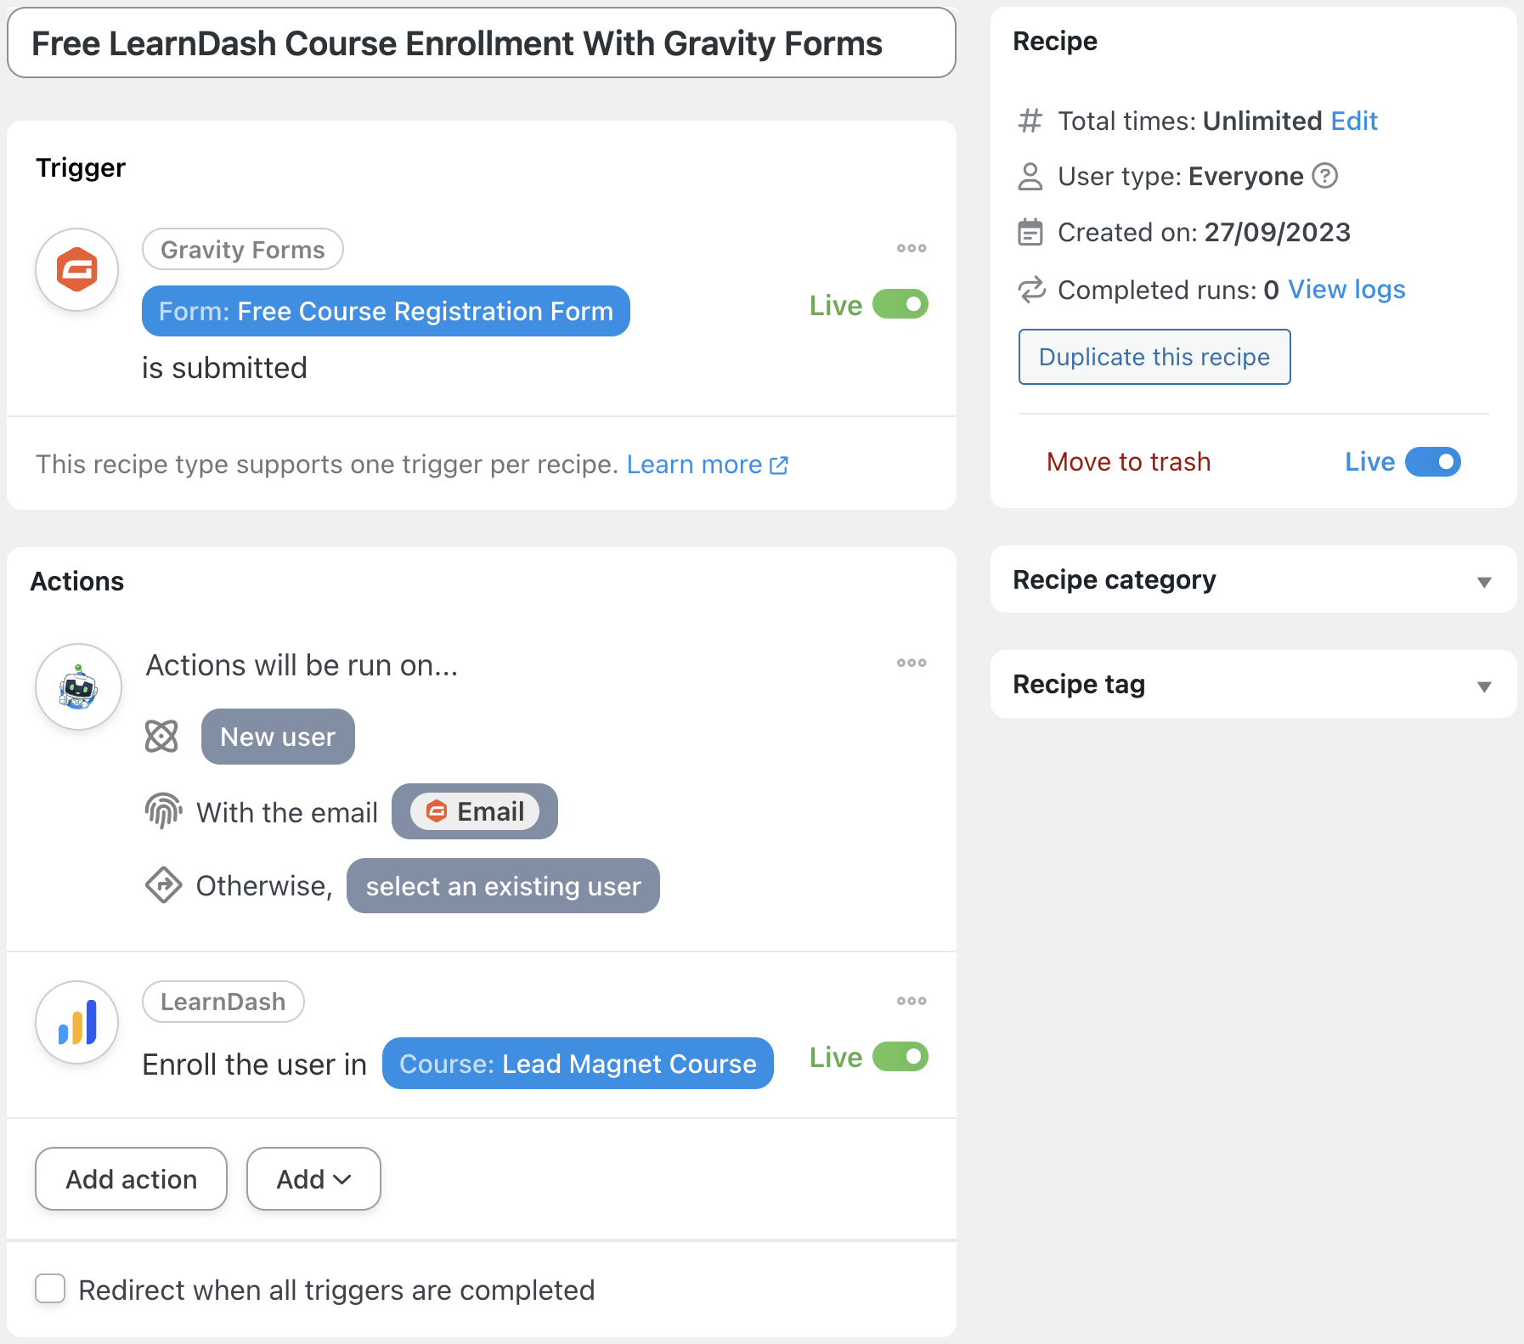Click the '27/09/2023' created date
This screenshot has height=1344, width=1524.
tap(1278, 232)
